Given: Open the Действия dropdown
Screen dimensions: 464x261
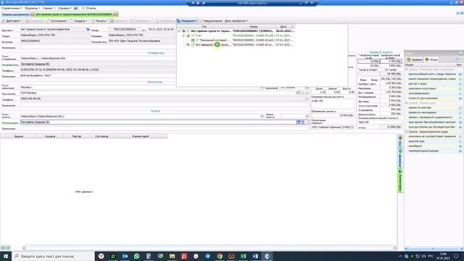Looking at the screenshot, I should pyautogui.click(x=12, y=21).
